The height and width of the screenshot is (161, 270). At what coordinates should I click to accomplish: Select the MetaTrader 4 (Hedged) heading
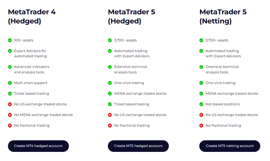pos(32,16)
